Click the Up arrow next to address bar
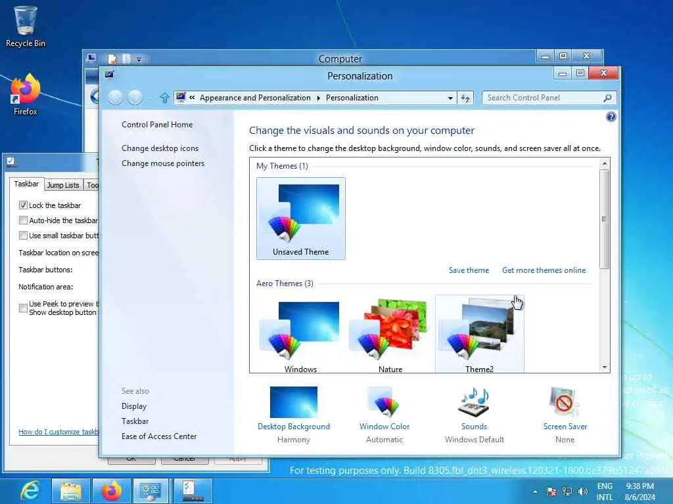The image size is (673, 504). [x=164, y=98]
